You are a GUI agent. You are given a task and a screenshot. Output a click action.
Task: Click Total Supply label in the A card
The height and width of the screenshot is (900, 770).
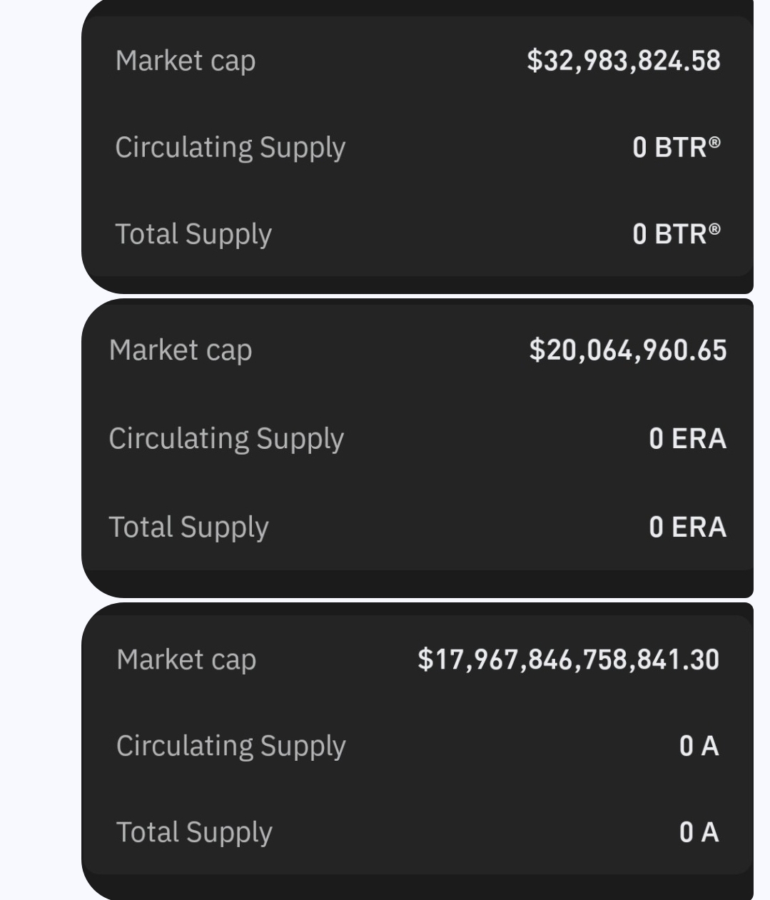click(x=194, y=832)
